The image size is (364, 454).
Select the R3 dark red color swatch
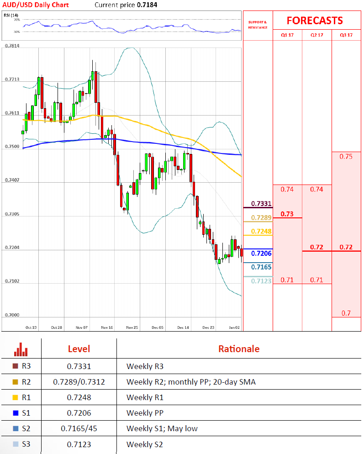coord(16,366)
